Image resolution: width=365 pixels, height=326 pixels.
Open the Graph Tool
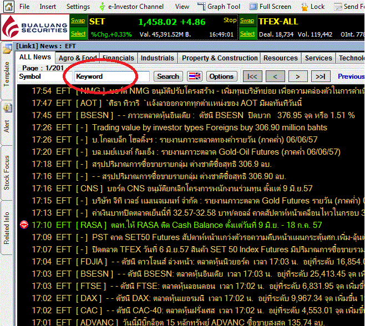click(x=219, y=7)
